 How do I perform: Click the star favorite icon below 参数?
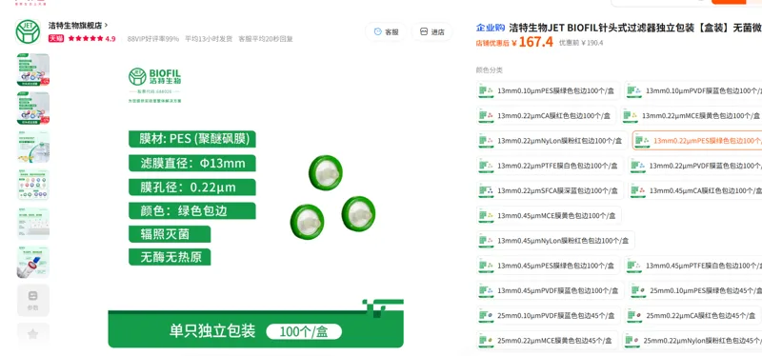[33, 334]
